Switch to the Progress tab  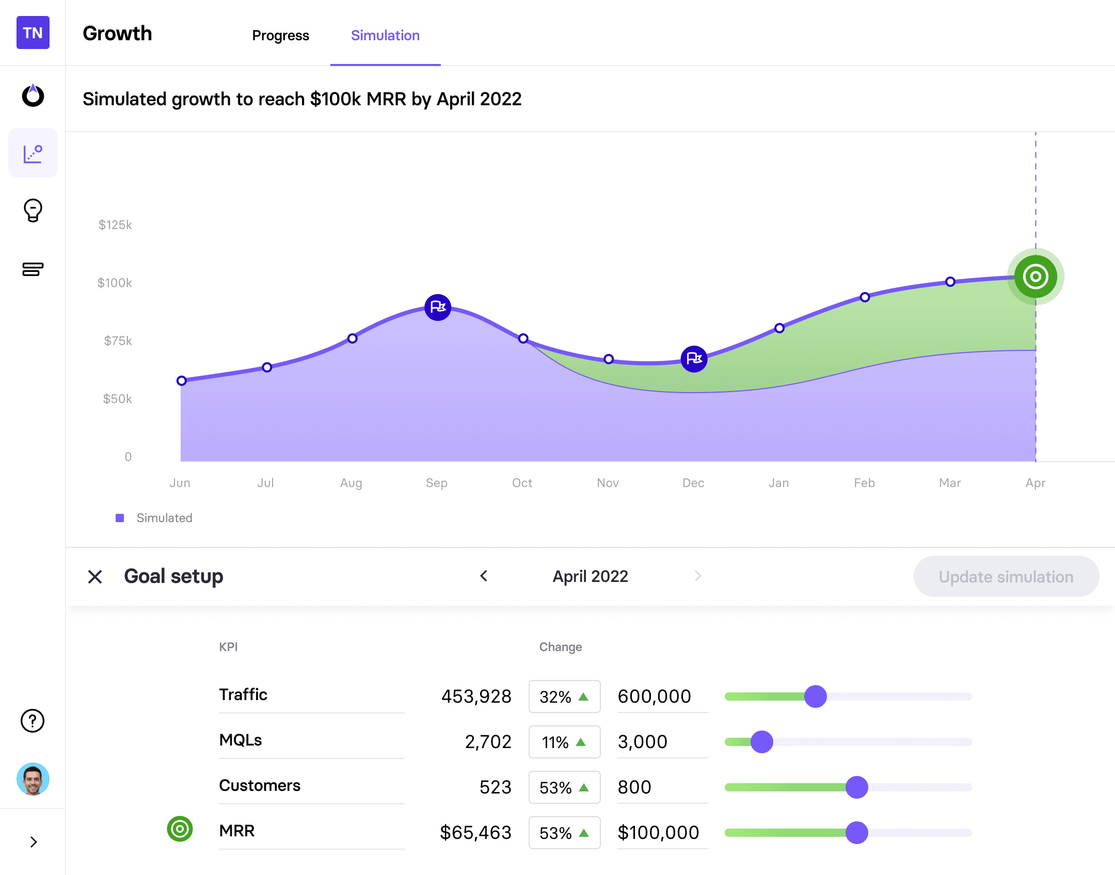(281, 35)
